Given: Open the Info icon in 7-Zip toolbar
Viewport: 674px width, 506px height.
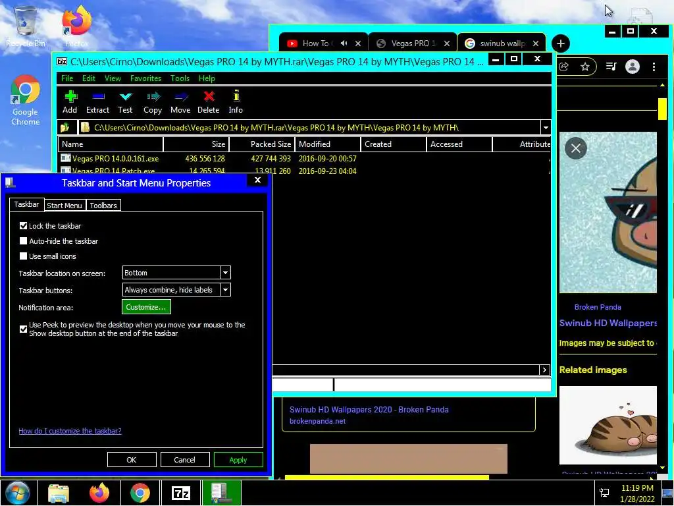Looking at the screenshot, I should (x=236, y=102).
